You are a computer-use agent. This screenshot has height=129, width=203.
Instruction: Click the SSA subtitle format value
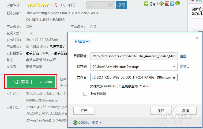coord(29,26)
